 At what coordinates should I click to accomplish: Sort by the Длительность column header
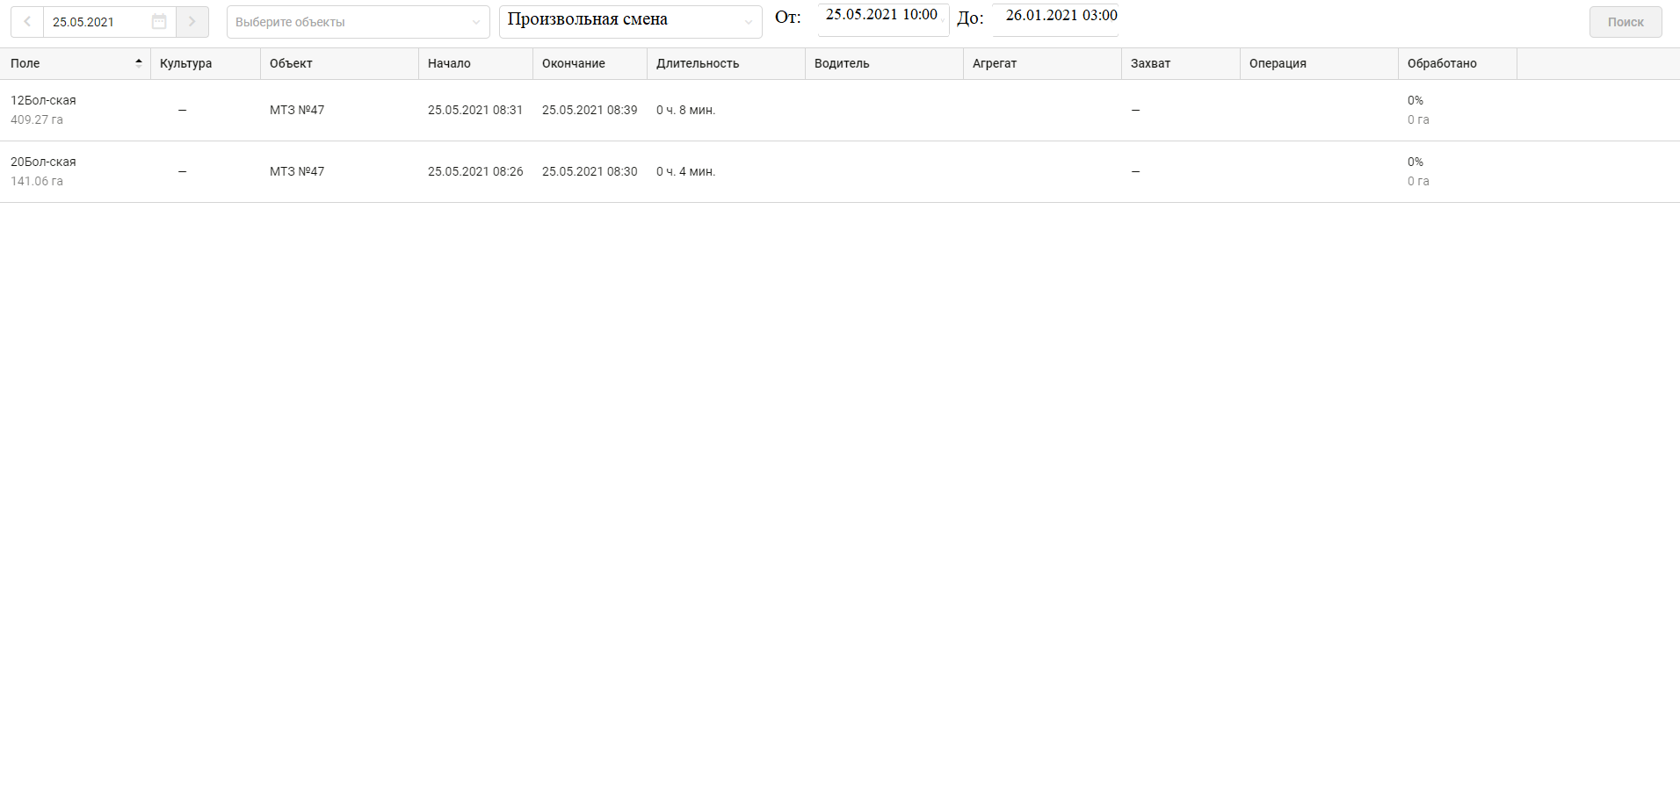point(698,63)
